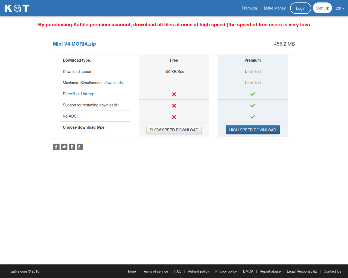Click the red X for Direct/Hot Linking

pos(174,94)
